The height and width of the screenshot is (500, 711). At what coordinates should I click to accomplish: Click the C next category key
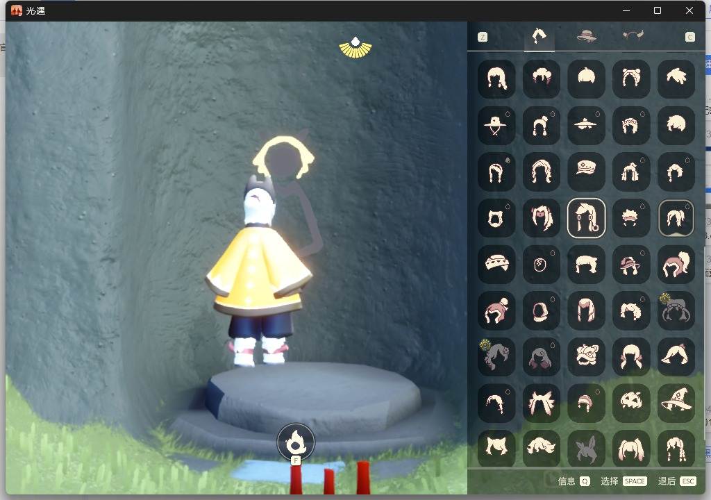pos(689,37)
